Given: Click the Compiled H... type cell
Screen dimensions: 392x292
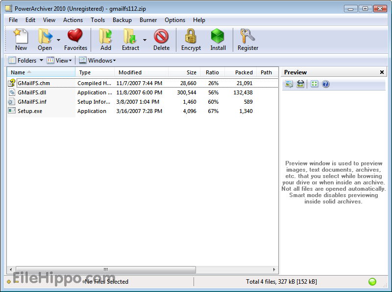Looking at the screenshot, I should 94,83.
